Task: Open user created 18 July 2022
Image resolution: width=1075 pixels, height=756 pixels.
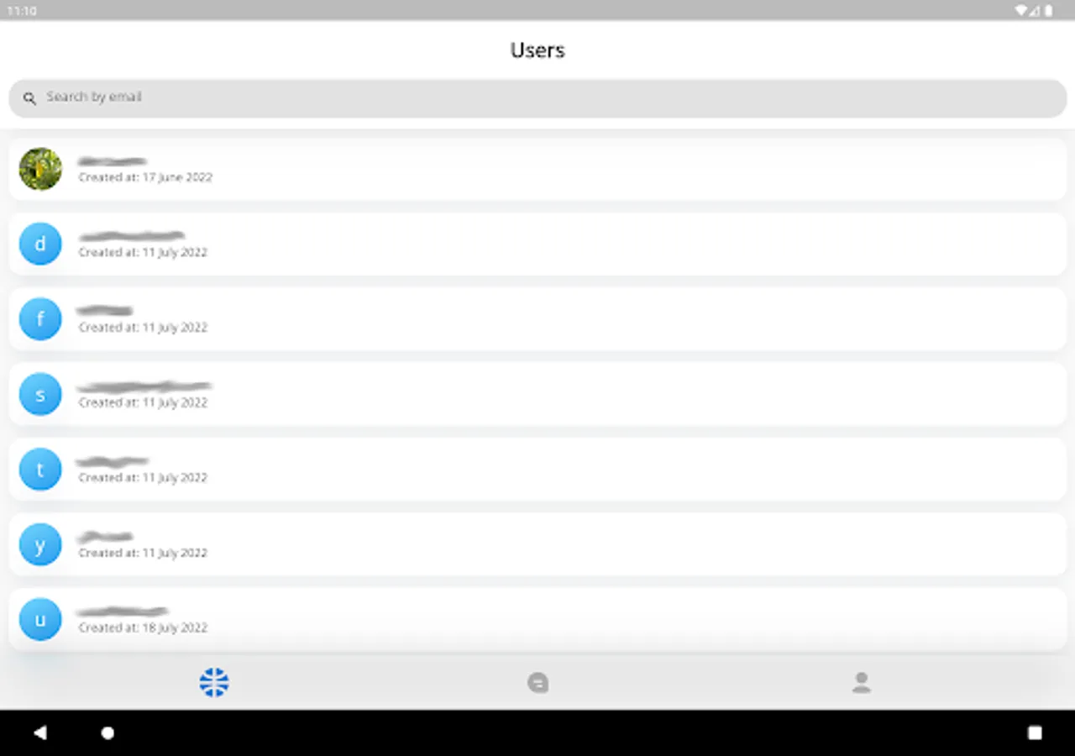Action: point(537,619)
